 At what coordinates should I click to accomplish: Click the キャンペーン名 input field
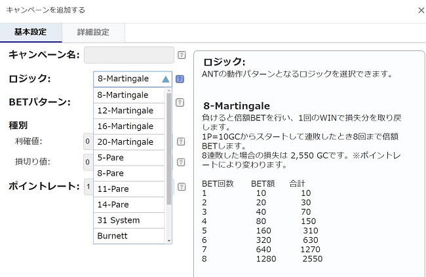[129, 55]
